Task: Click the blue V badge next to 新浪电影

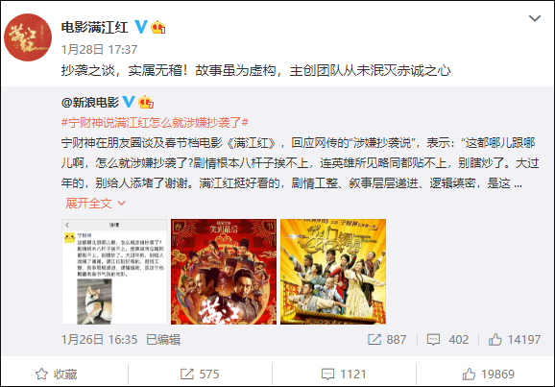Action: click(129, 102)
